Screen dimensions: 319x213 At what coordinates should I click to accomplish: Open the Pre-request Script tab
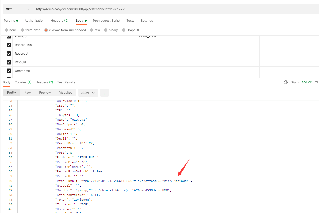[x=107, y=21]
